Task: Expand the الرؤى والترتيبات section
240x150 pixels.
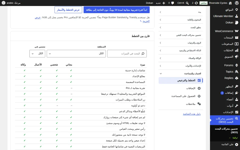Action: (x=181, y=43)
